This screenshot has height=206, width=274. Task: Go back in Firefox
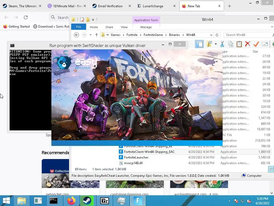tap(6, 17)
